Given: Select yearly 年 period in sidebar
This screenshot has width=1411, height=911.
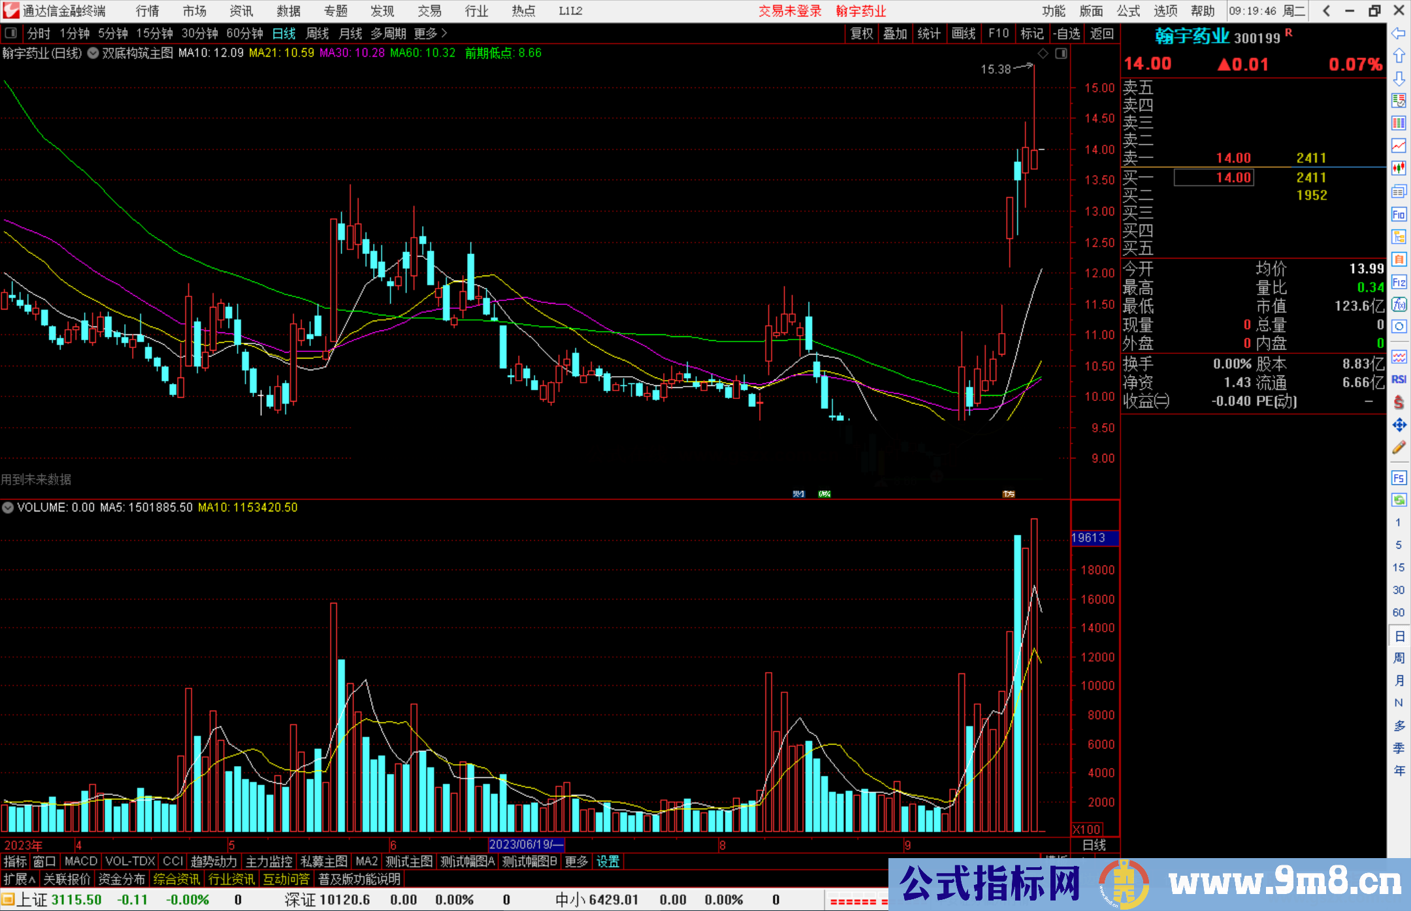Looking at the screenshot, I should pyautogui.click(x=1399, y=771).
